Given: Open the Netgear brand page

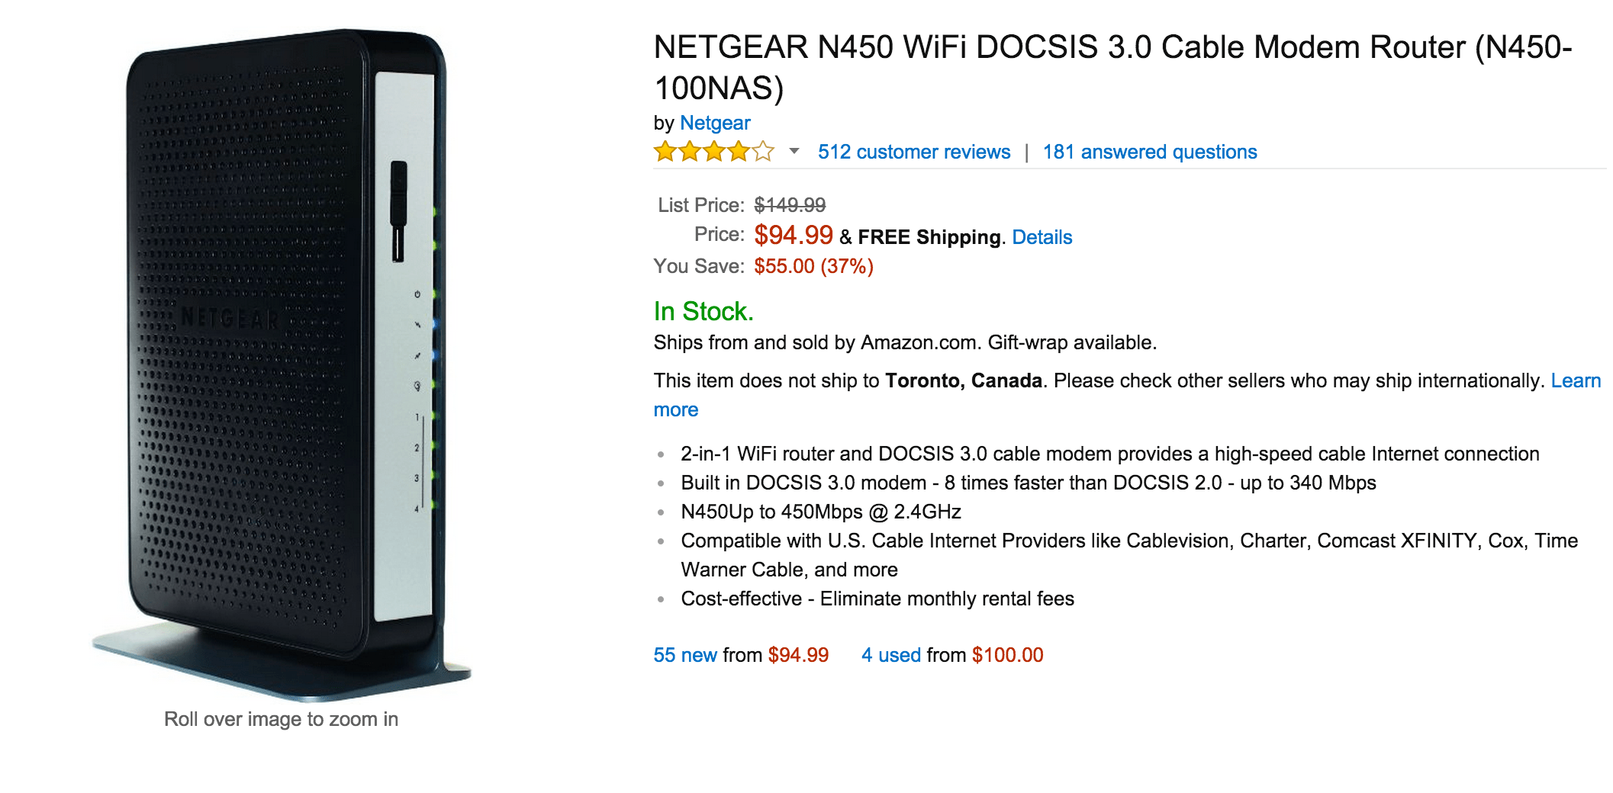Looking at the screenshot, I should tap(715, 123).
